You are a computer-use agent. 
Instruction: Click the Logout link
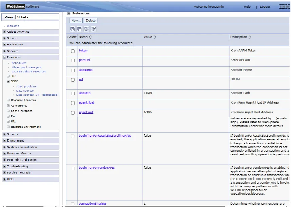pyautogui.click(x=265, y=7)
